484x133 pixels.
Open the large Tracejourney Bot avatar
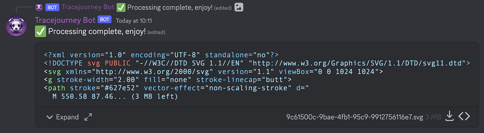16,25
